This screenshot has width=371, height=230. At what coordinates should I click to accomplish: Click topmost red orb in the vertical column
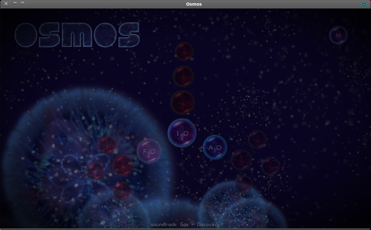[184, 52]
